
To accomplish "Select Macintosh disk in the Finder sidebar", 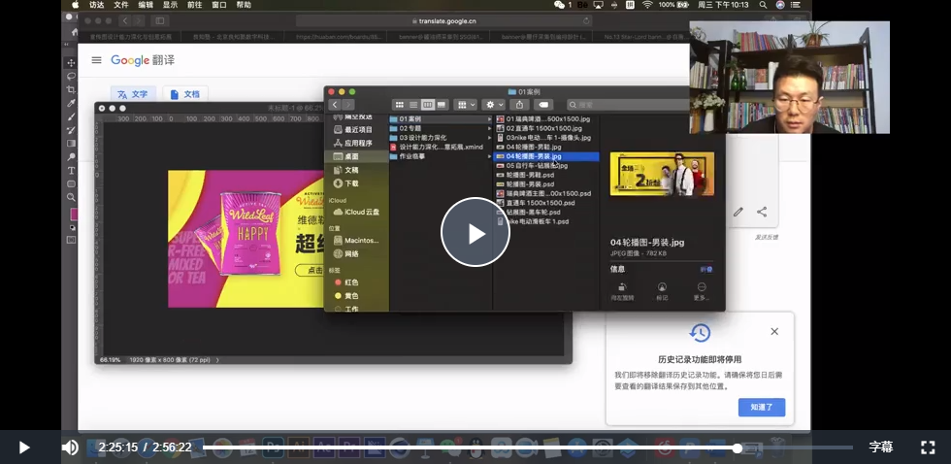I will (x=357, y=240).
